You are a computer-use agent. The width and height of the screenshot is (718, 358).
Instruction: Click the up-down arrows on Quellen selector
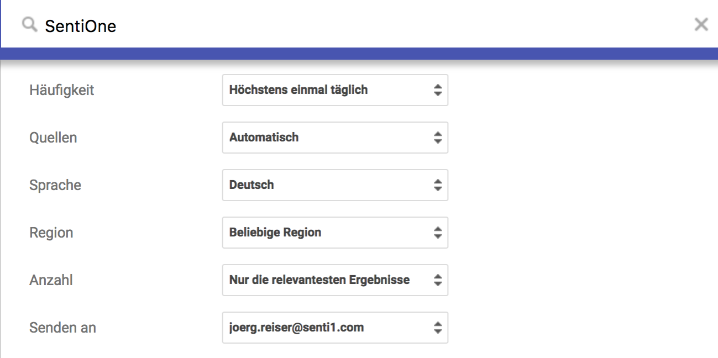click(x=438, y=138)
